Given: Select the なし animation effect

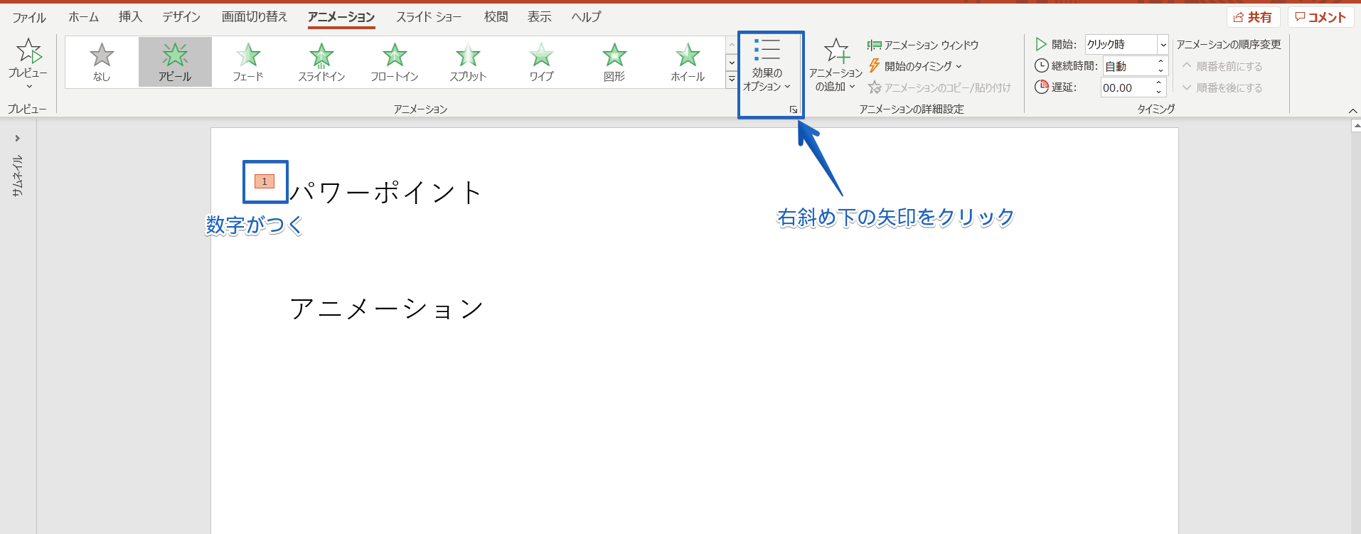Looking at the screenshot, I should tap(102, 62).
